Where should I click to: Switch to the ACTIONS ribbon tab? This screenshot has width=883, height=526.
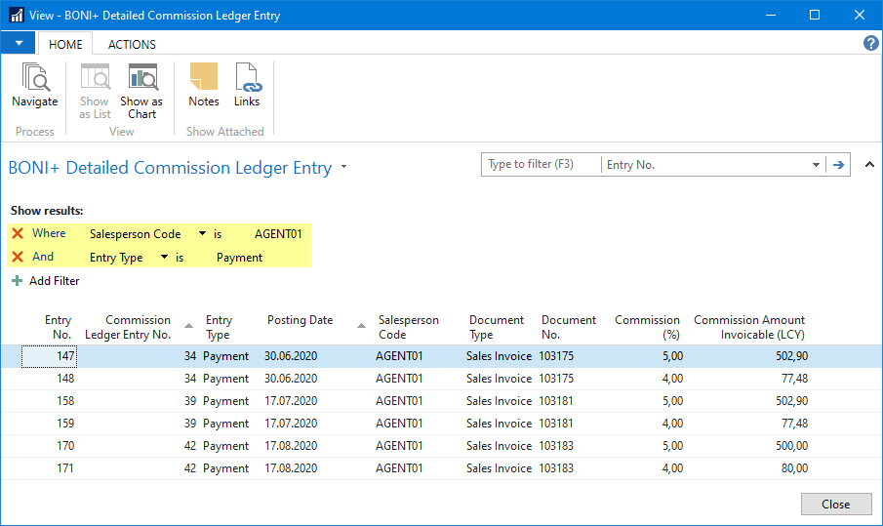click(x=132, y=44)
